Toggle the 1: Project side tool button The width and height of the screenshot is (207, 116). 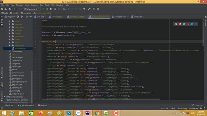pos(2,21)
